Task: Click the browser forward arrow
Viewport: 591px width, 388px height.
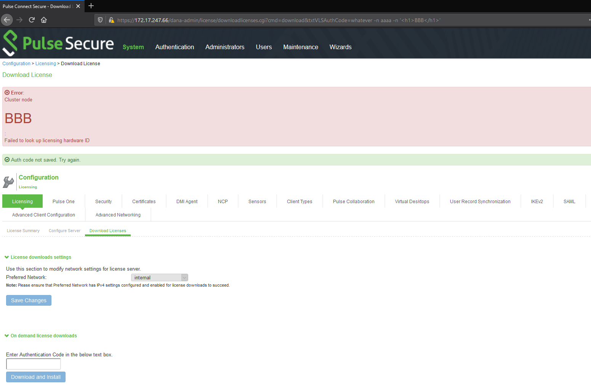Action: (x=19, y=20)
